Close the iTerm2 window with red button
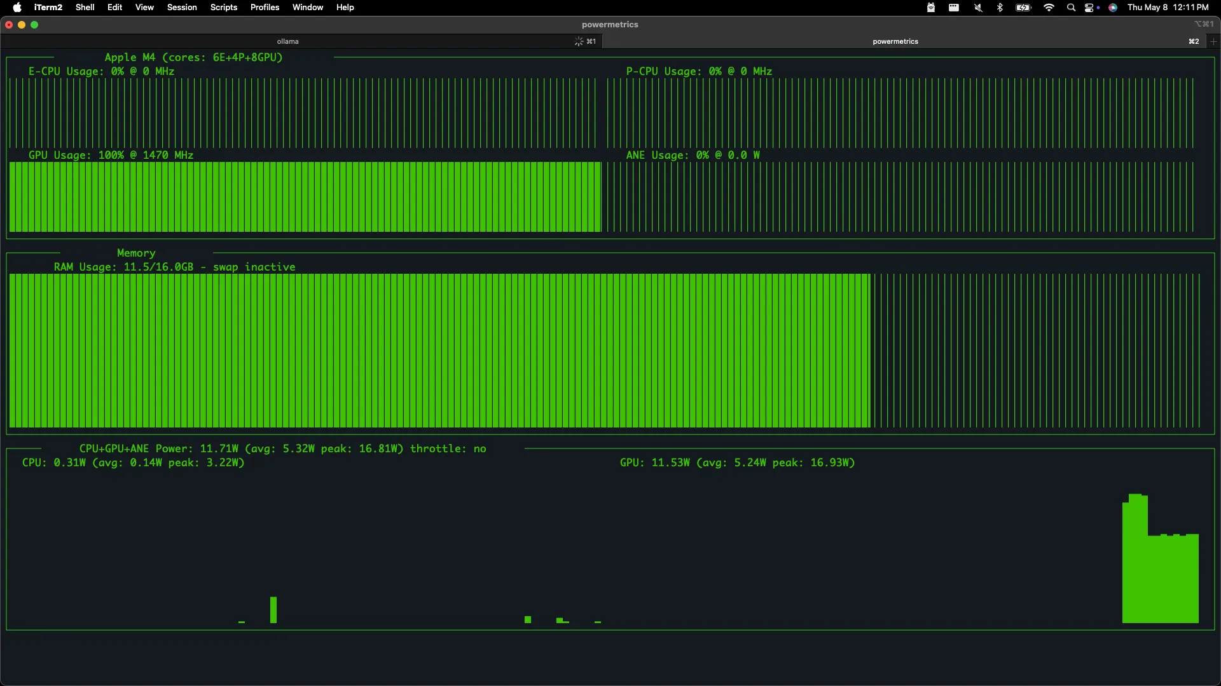This screenshot has width=1221, height=686. [x=9, y=25]
